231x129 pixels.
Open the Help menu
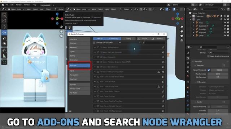(35, 5)
